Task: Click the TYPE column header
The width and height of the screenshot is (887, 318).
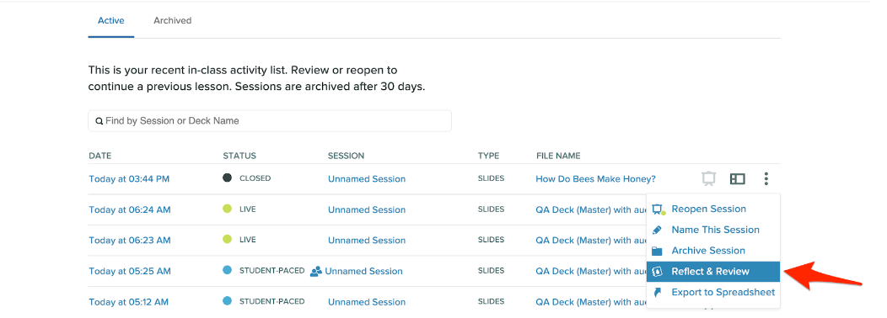Action: pos(489,156)
